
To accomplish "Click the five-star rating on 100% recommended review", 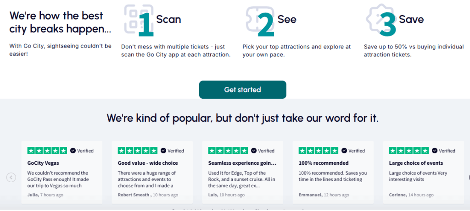I will point(319,151).
